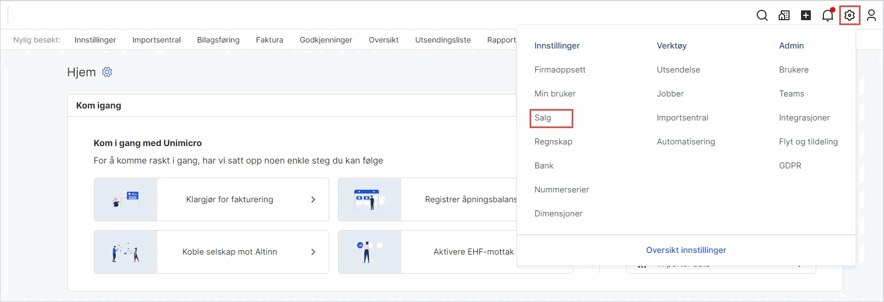Go to recently visited Innstillinger

[x=95, y=40]
